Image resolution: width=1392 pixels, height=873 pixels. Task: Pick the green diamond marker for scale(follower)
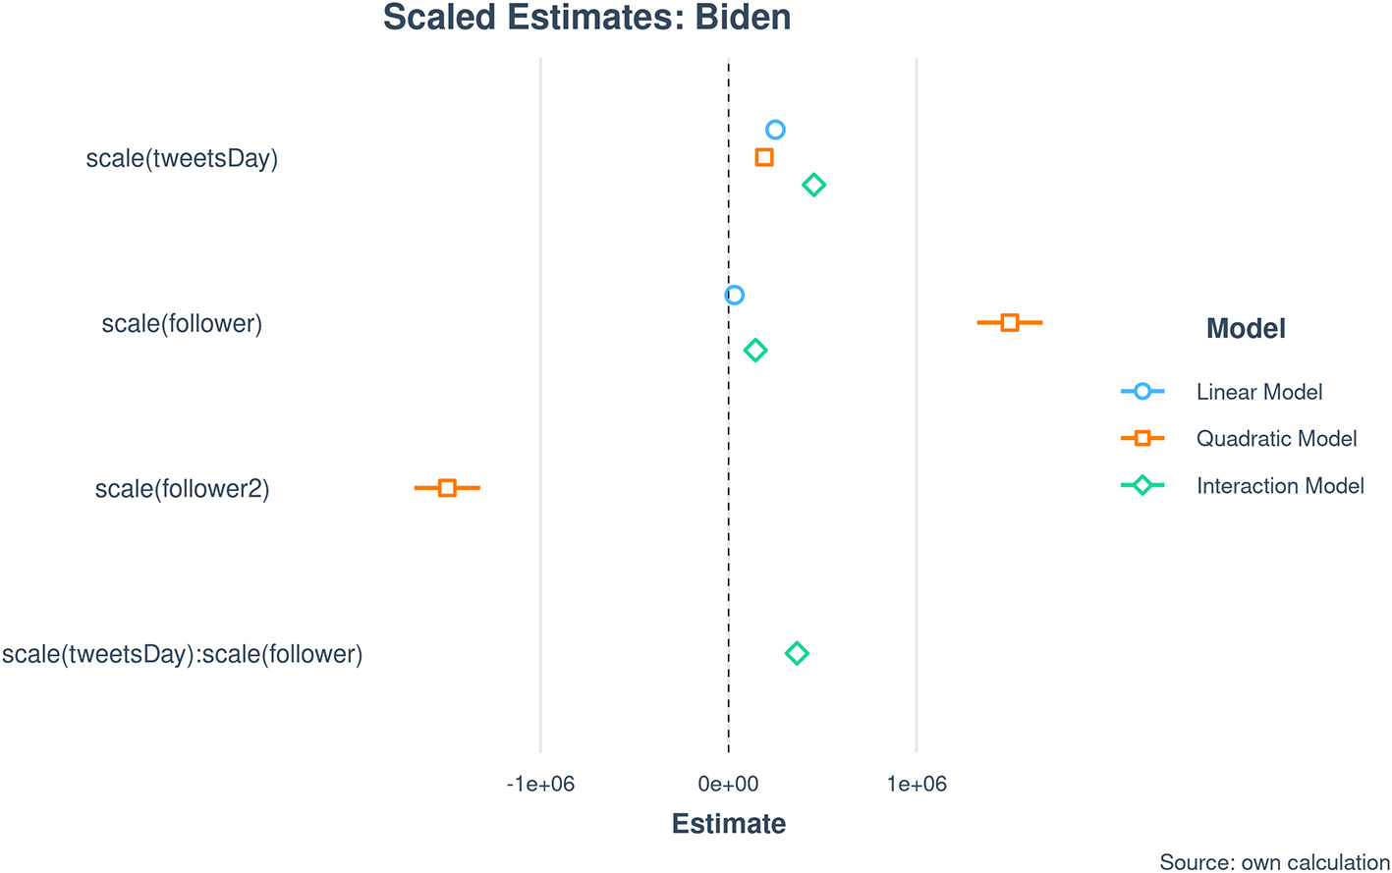click(755, 350)
